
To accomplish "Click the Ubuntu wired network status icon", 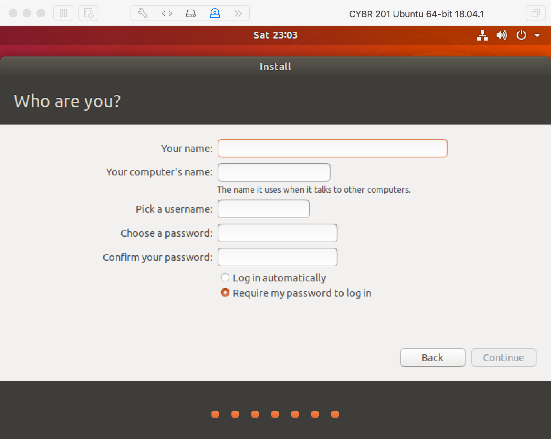I will tap(482, 35).
